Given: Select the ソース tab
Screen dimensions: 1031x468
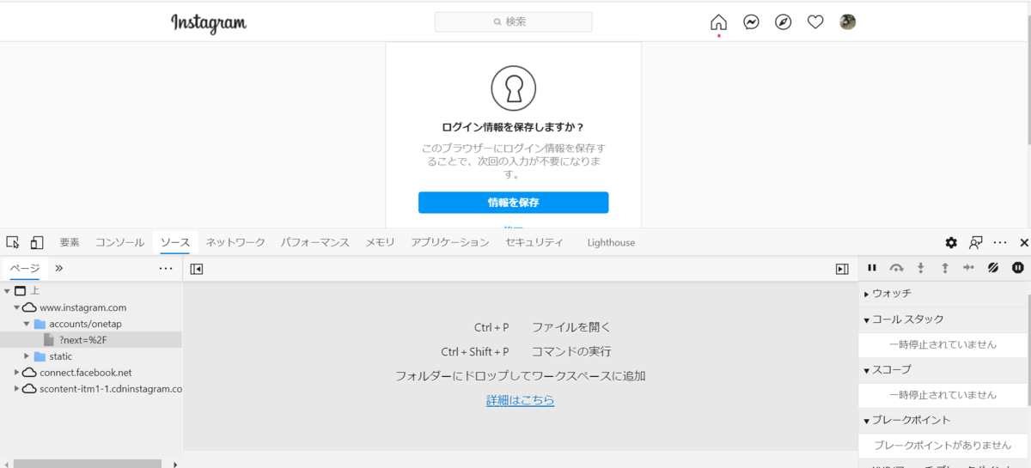Looking at the screenshot, I should click(175, 242).
